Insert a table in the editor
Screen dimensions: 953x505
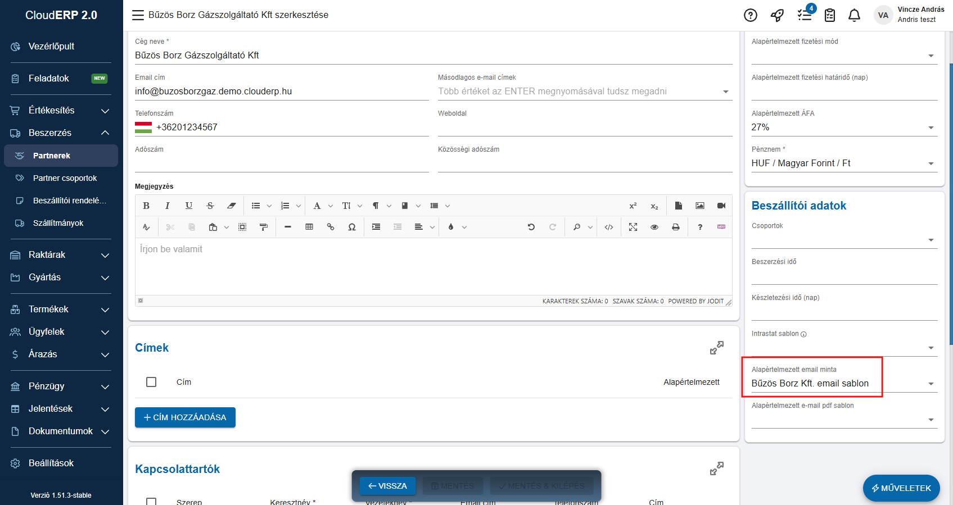point(309,227)
